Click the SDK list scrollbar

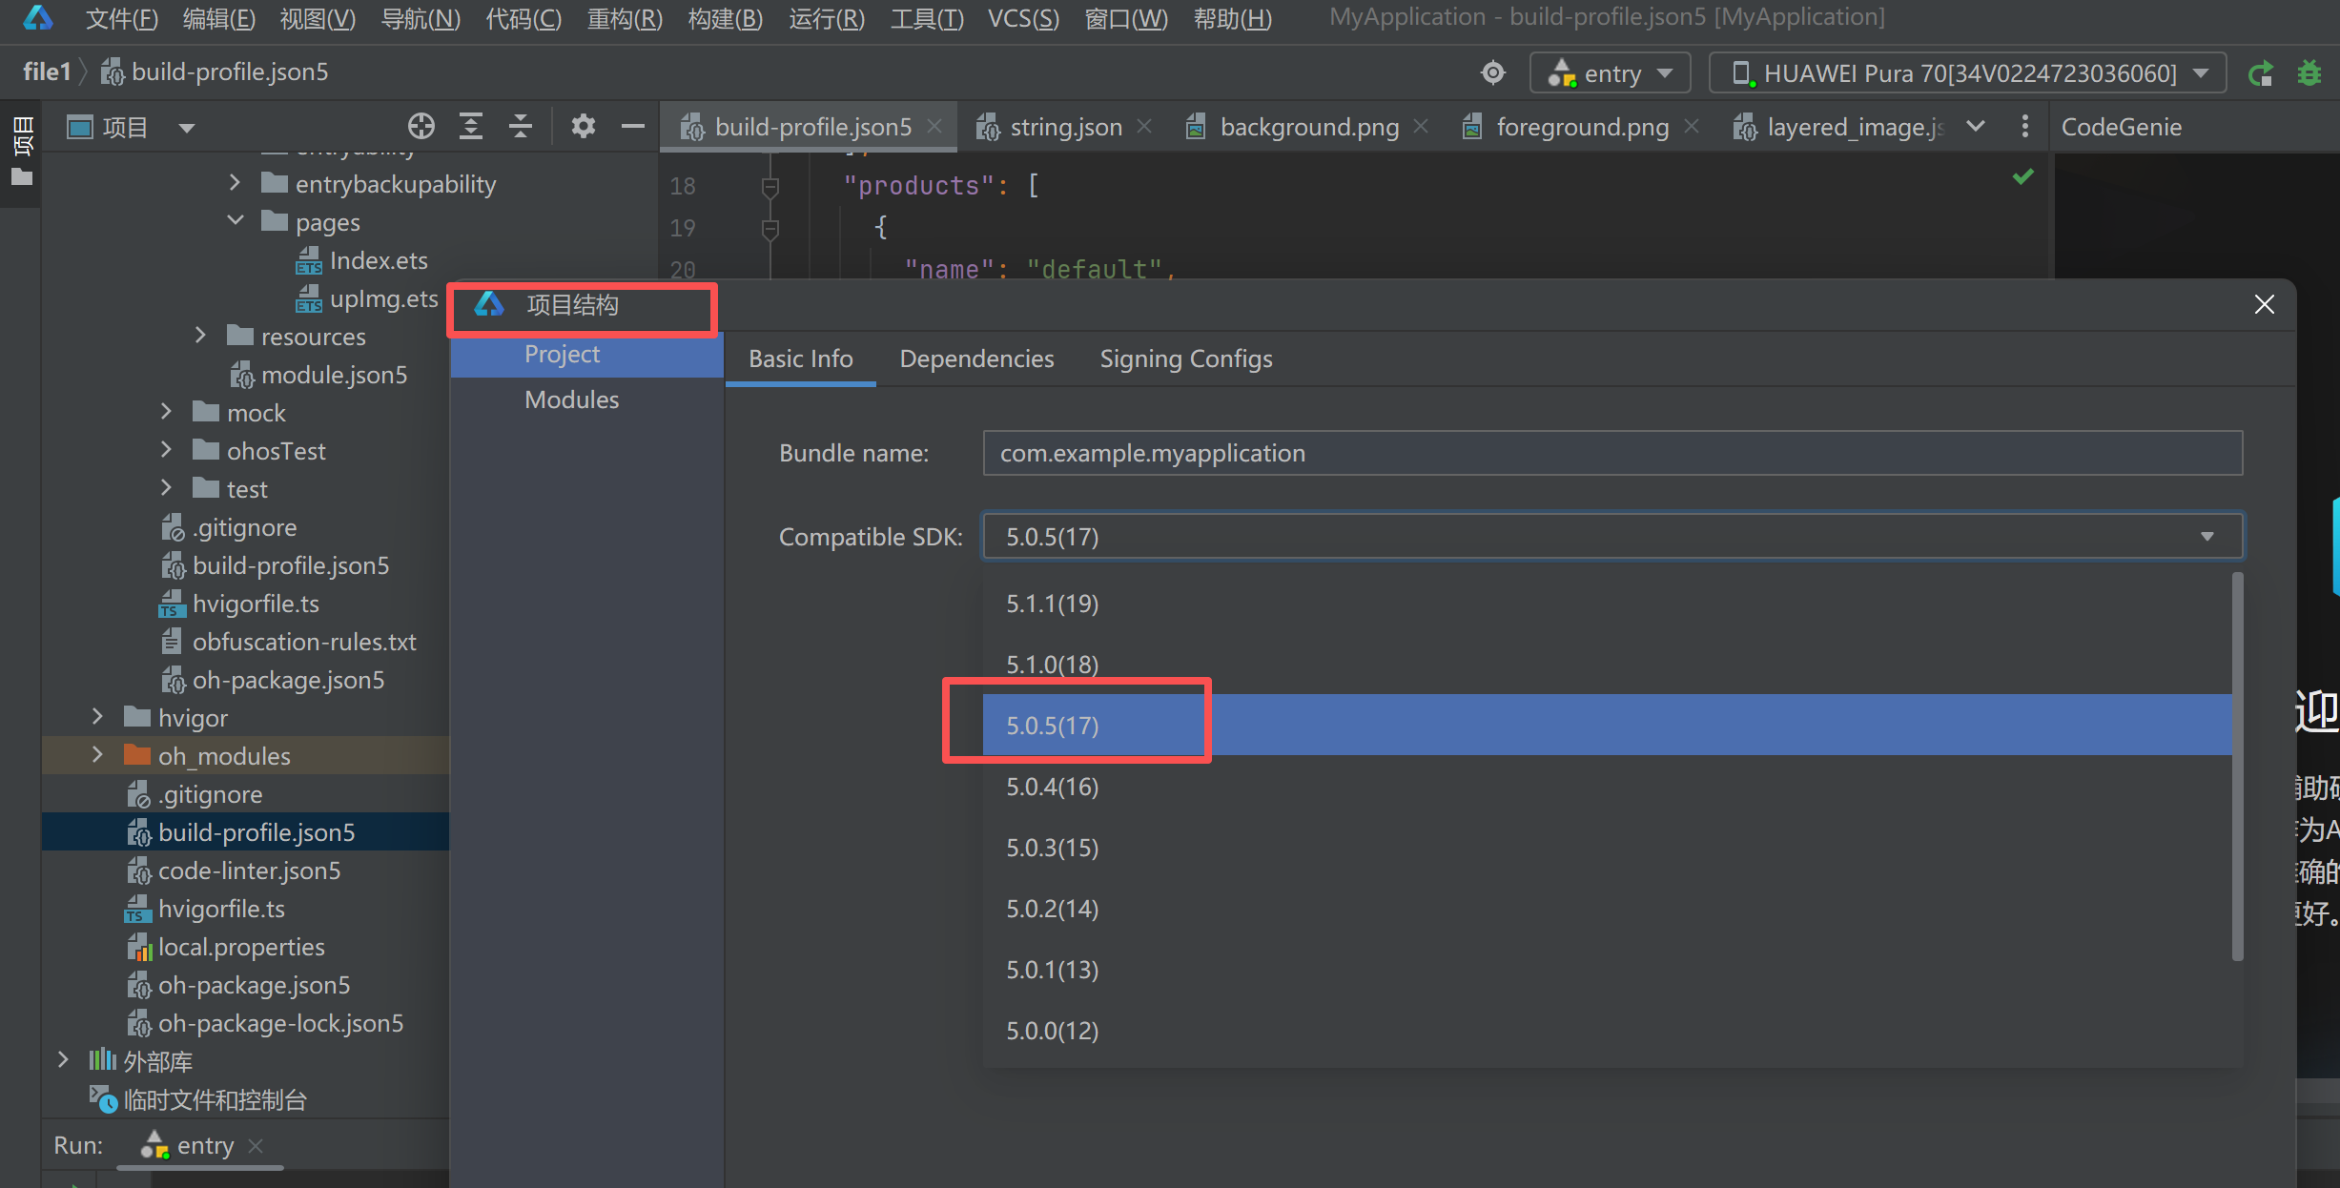[x=2238, y=767]
